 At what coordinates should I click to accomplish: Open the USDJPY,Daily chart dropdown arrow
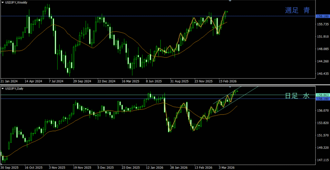click(x=3, y=88)
